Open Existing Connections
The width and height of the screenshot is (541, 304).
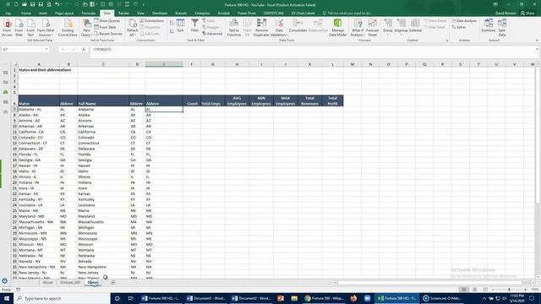[x=68, y=28]
